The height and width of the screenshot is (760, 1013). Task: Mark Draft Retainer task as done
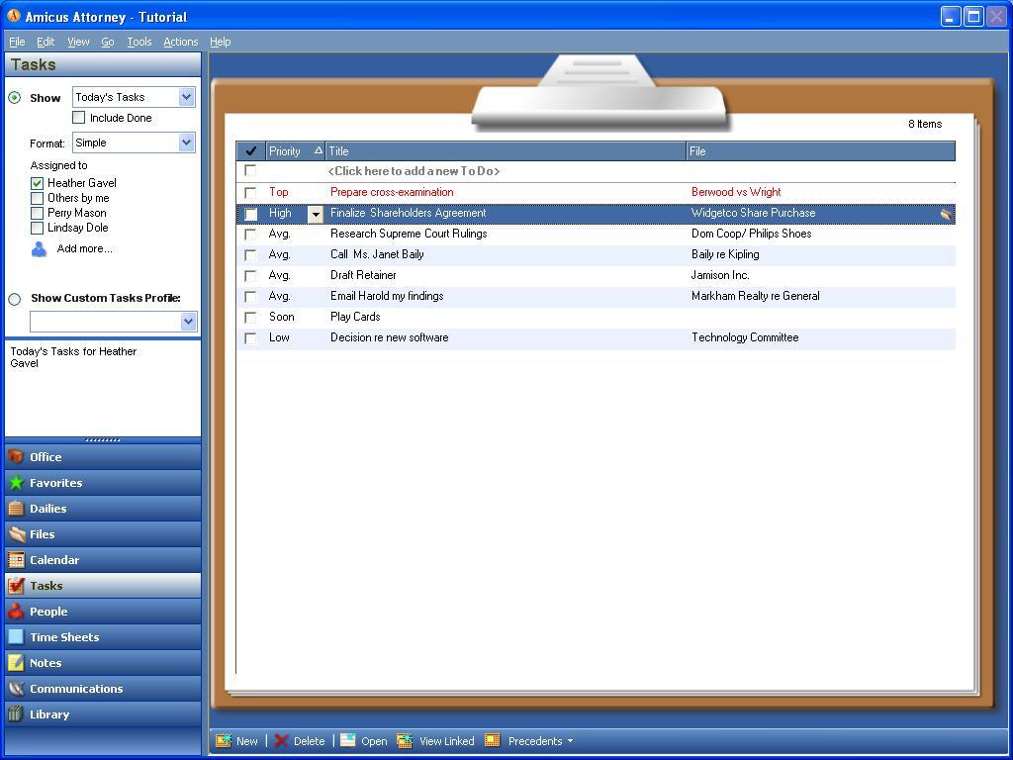point(250,276)
